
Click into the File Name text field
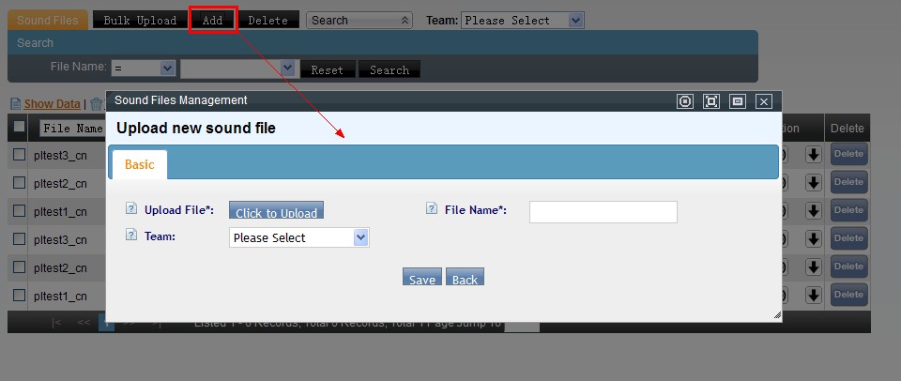(603, 212)
